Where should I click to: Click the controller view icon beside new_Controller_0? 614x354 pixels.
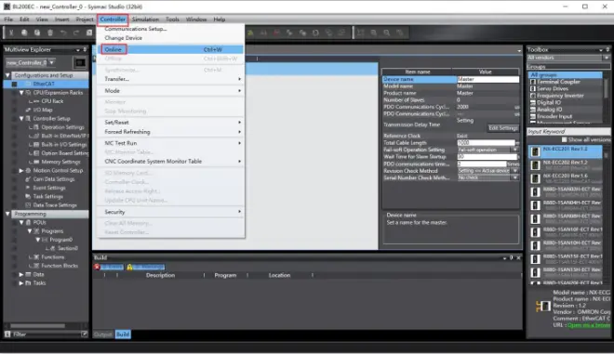tap(80, 62)
